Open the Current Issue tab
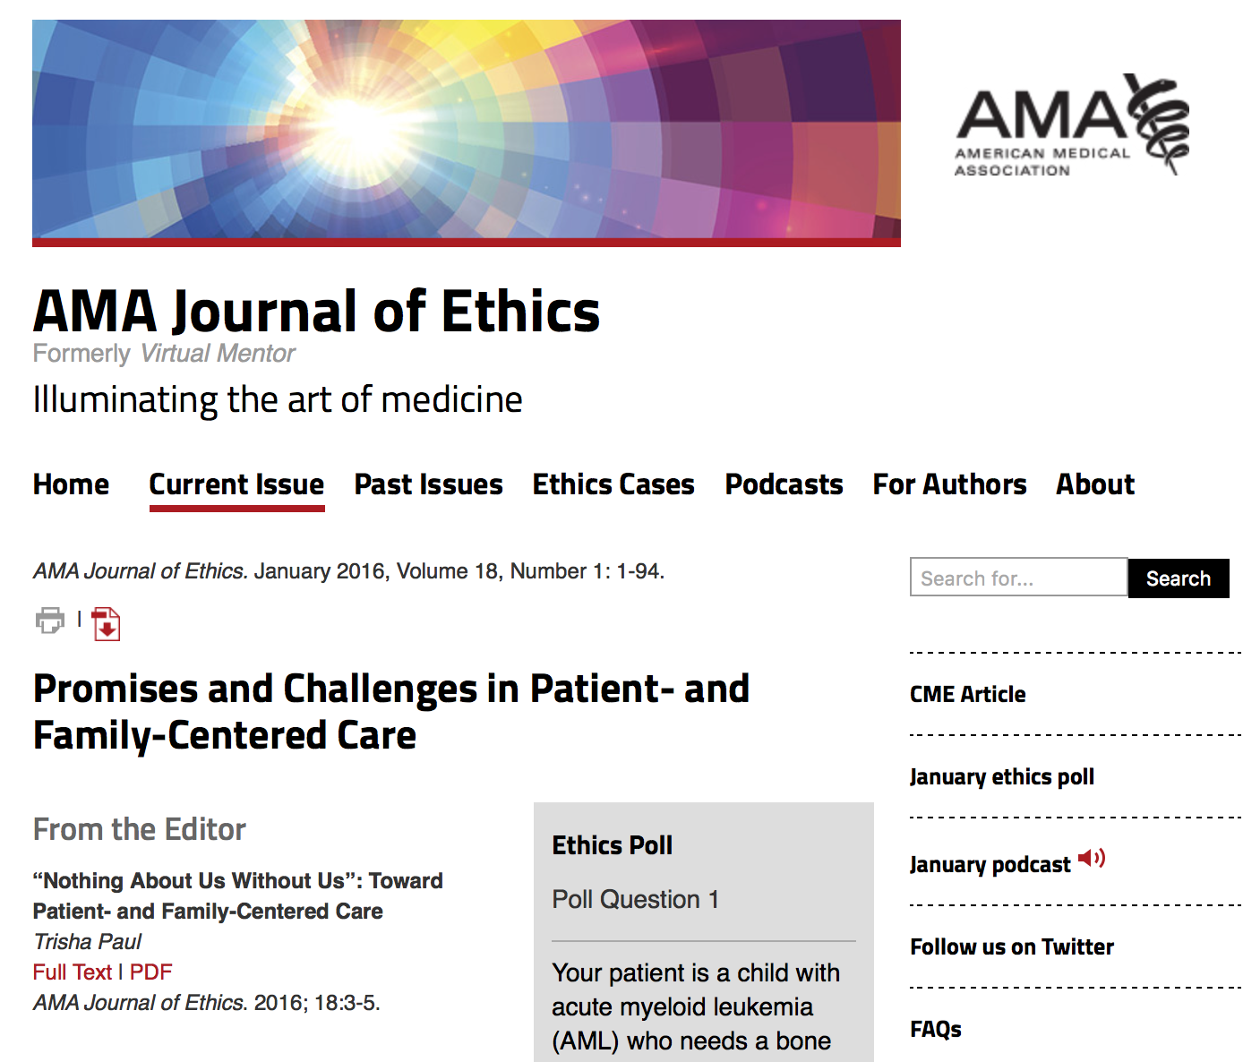1243x1062 pixels. [x=236, y=484]
